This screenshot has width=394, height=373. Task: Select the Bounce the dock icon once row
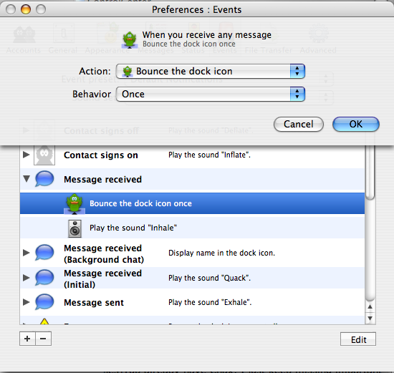192,203
